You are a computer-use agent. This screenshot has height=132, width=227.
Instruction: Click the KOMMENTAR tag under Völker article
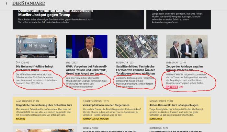point(155,119)
